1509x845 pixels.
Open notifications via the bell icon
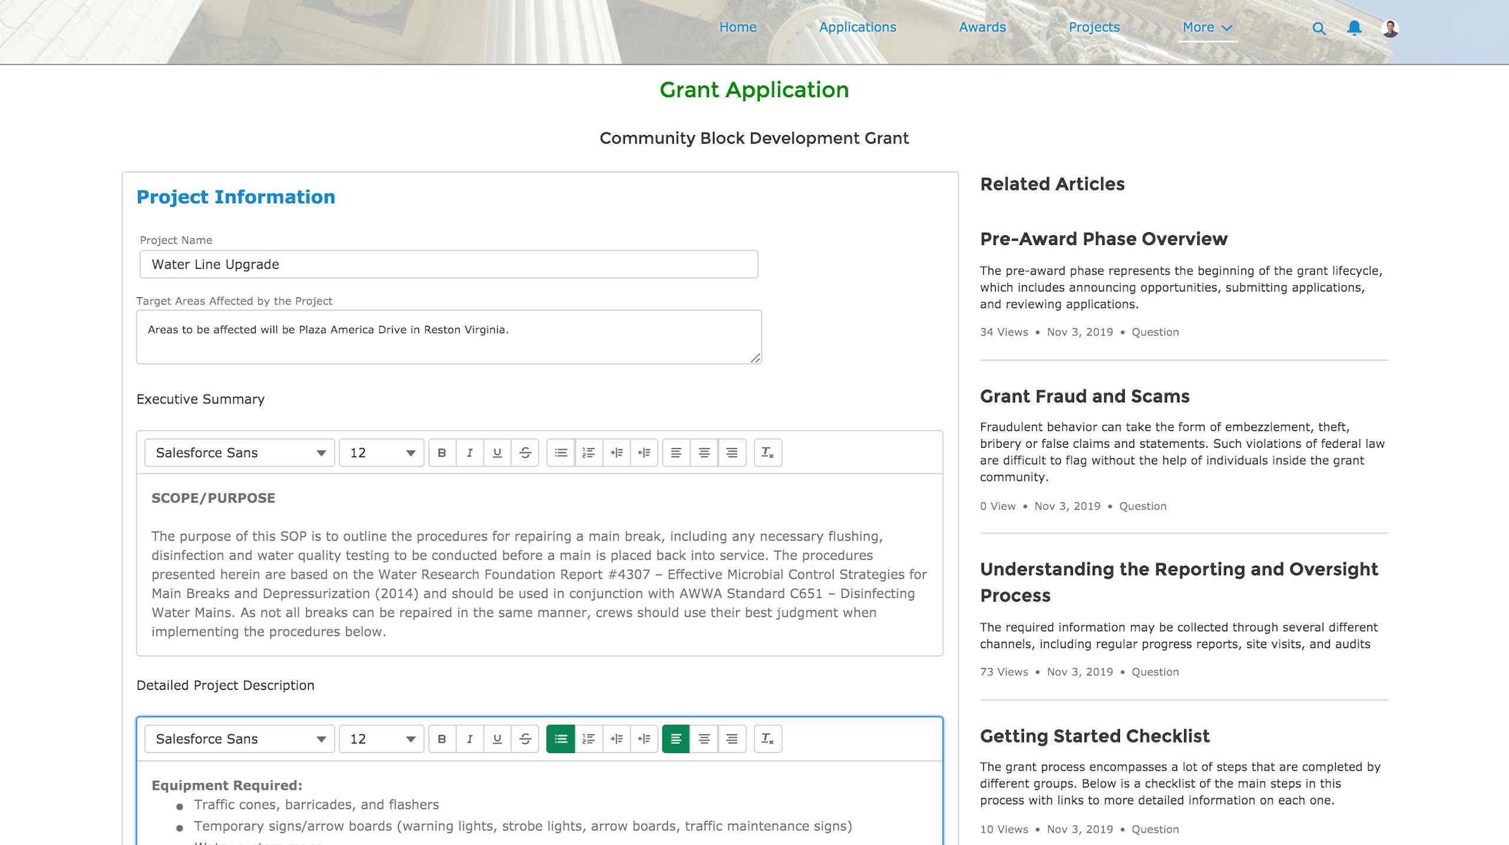pos(1353,27)
